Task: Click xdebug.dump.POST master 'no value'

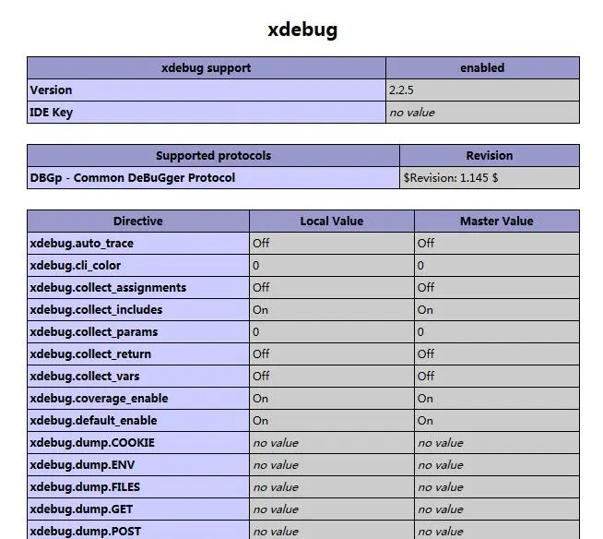Action: (497, 530)
